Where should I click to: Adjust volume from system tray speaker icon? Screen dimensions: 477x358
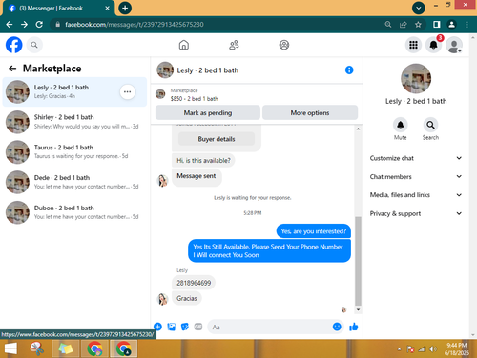click(432, 349)
